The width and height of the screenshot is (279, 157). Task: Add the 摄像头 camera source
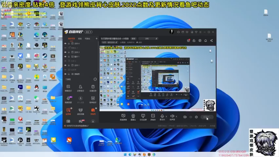(x=133, y=117)
